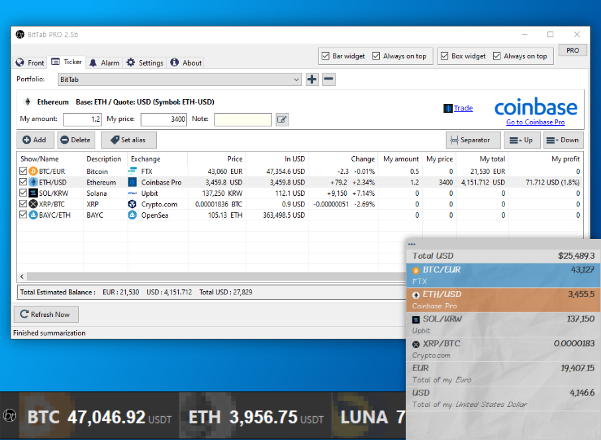This screenshot has width=601, height=440.
Task: Follow the Go to Coinbase Pro link
Action: (x=535, y=122)
